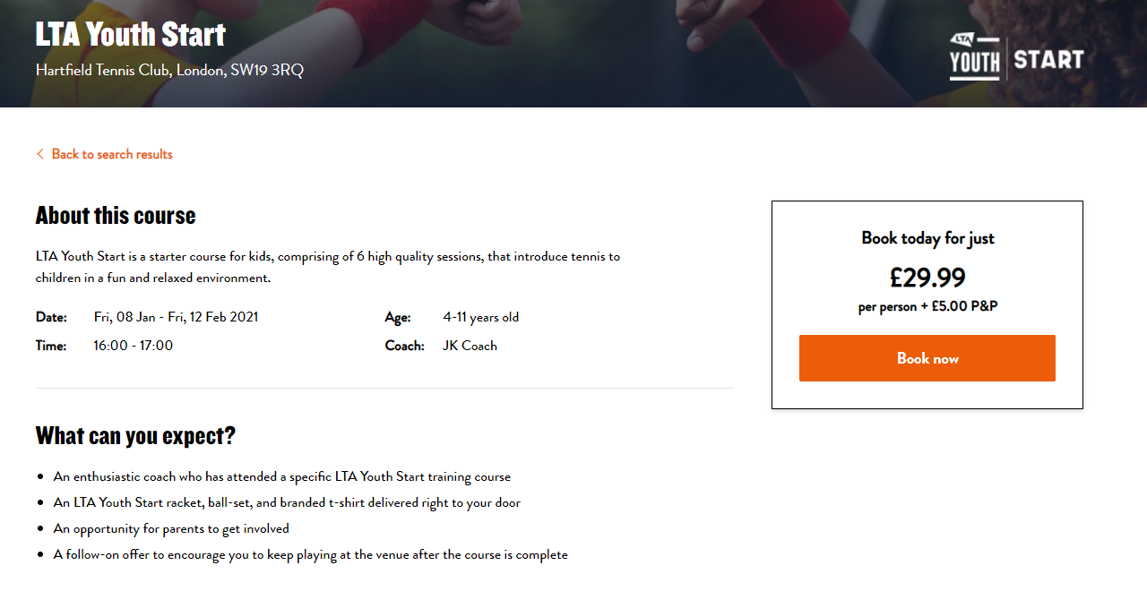This screenshot has width=1147, height=591.
Task: Click the enthusiastic coach bullet point
Action: pyautogui.click(x=281, y=477)
